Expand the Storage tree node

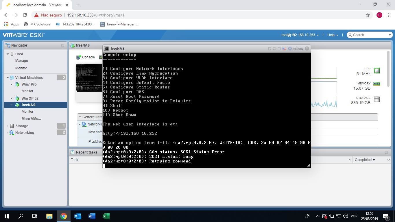coord(8,126)
